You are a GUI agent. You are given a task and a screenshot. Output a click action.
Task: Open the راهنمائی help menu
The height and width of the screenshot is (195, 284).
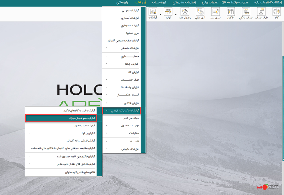click(122, 2)
